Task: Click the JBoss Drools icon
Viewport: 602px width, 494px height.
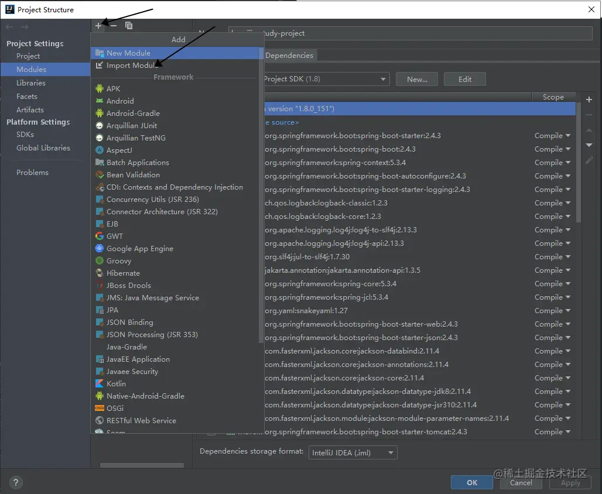Action: 100,285
